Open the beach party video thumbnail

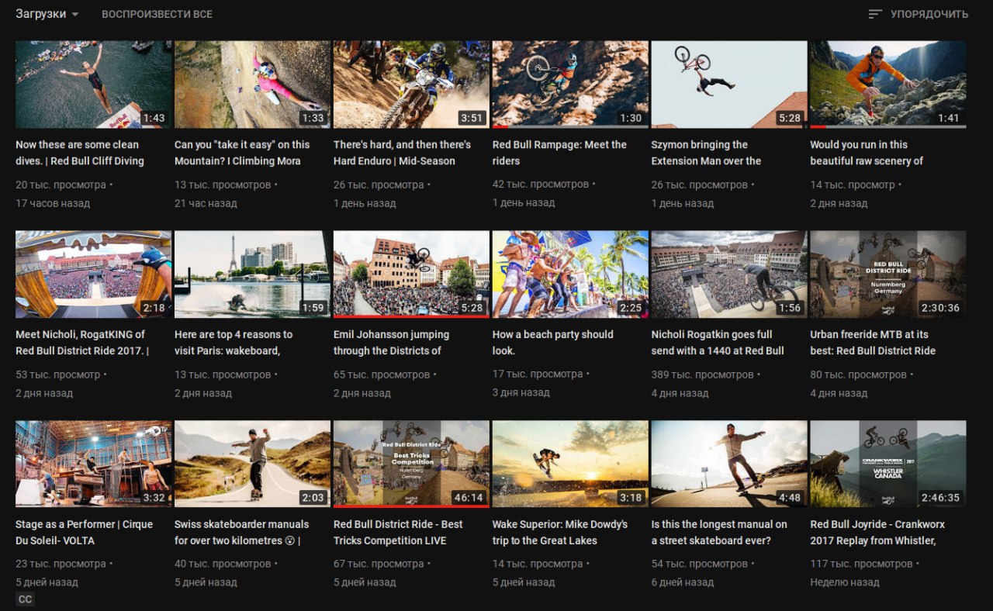[570, 274]
